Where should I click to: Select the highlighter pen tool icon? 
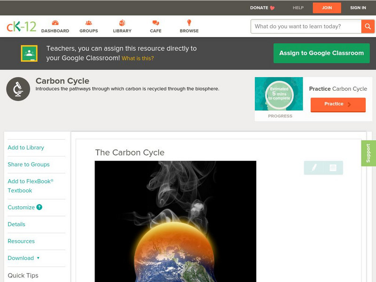[x=314, y=168]
